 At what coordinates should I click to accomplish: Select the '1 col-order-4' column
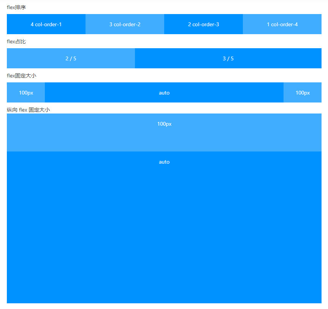(x=282, y=24)
